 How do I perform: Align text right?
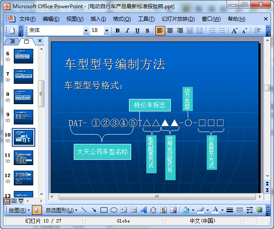(x=180, y=31)
